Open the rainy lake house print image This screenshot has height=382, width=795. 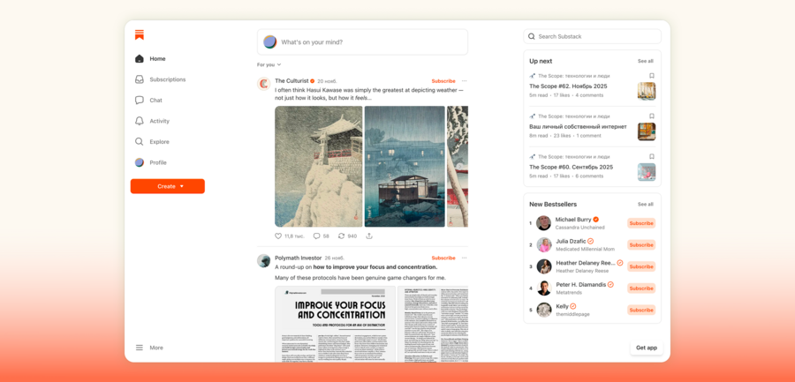pyautogui.click(x=405, y=166)
